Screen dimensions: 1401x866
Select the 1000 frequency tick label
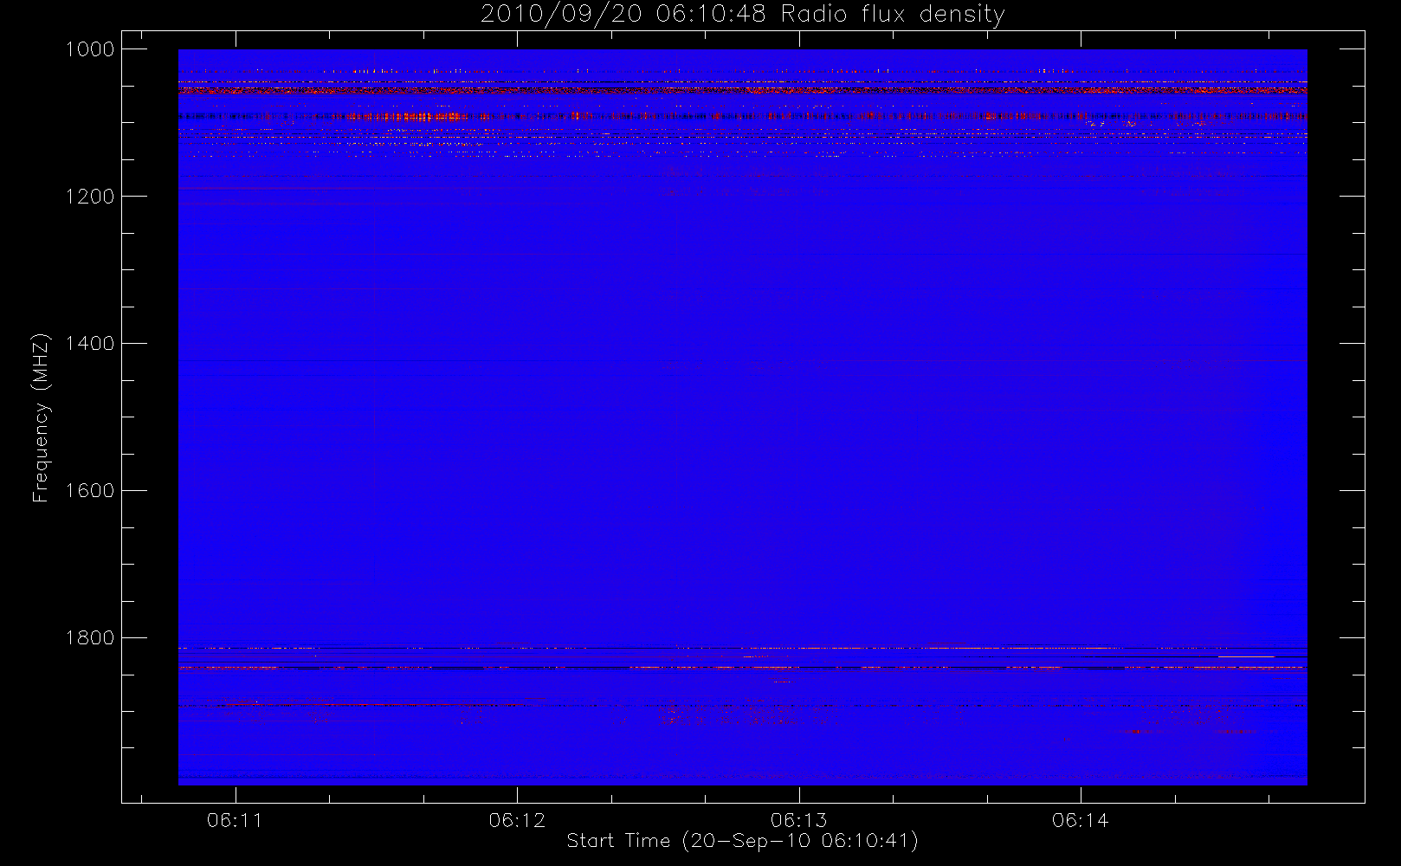tap(90, 49)
